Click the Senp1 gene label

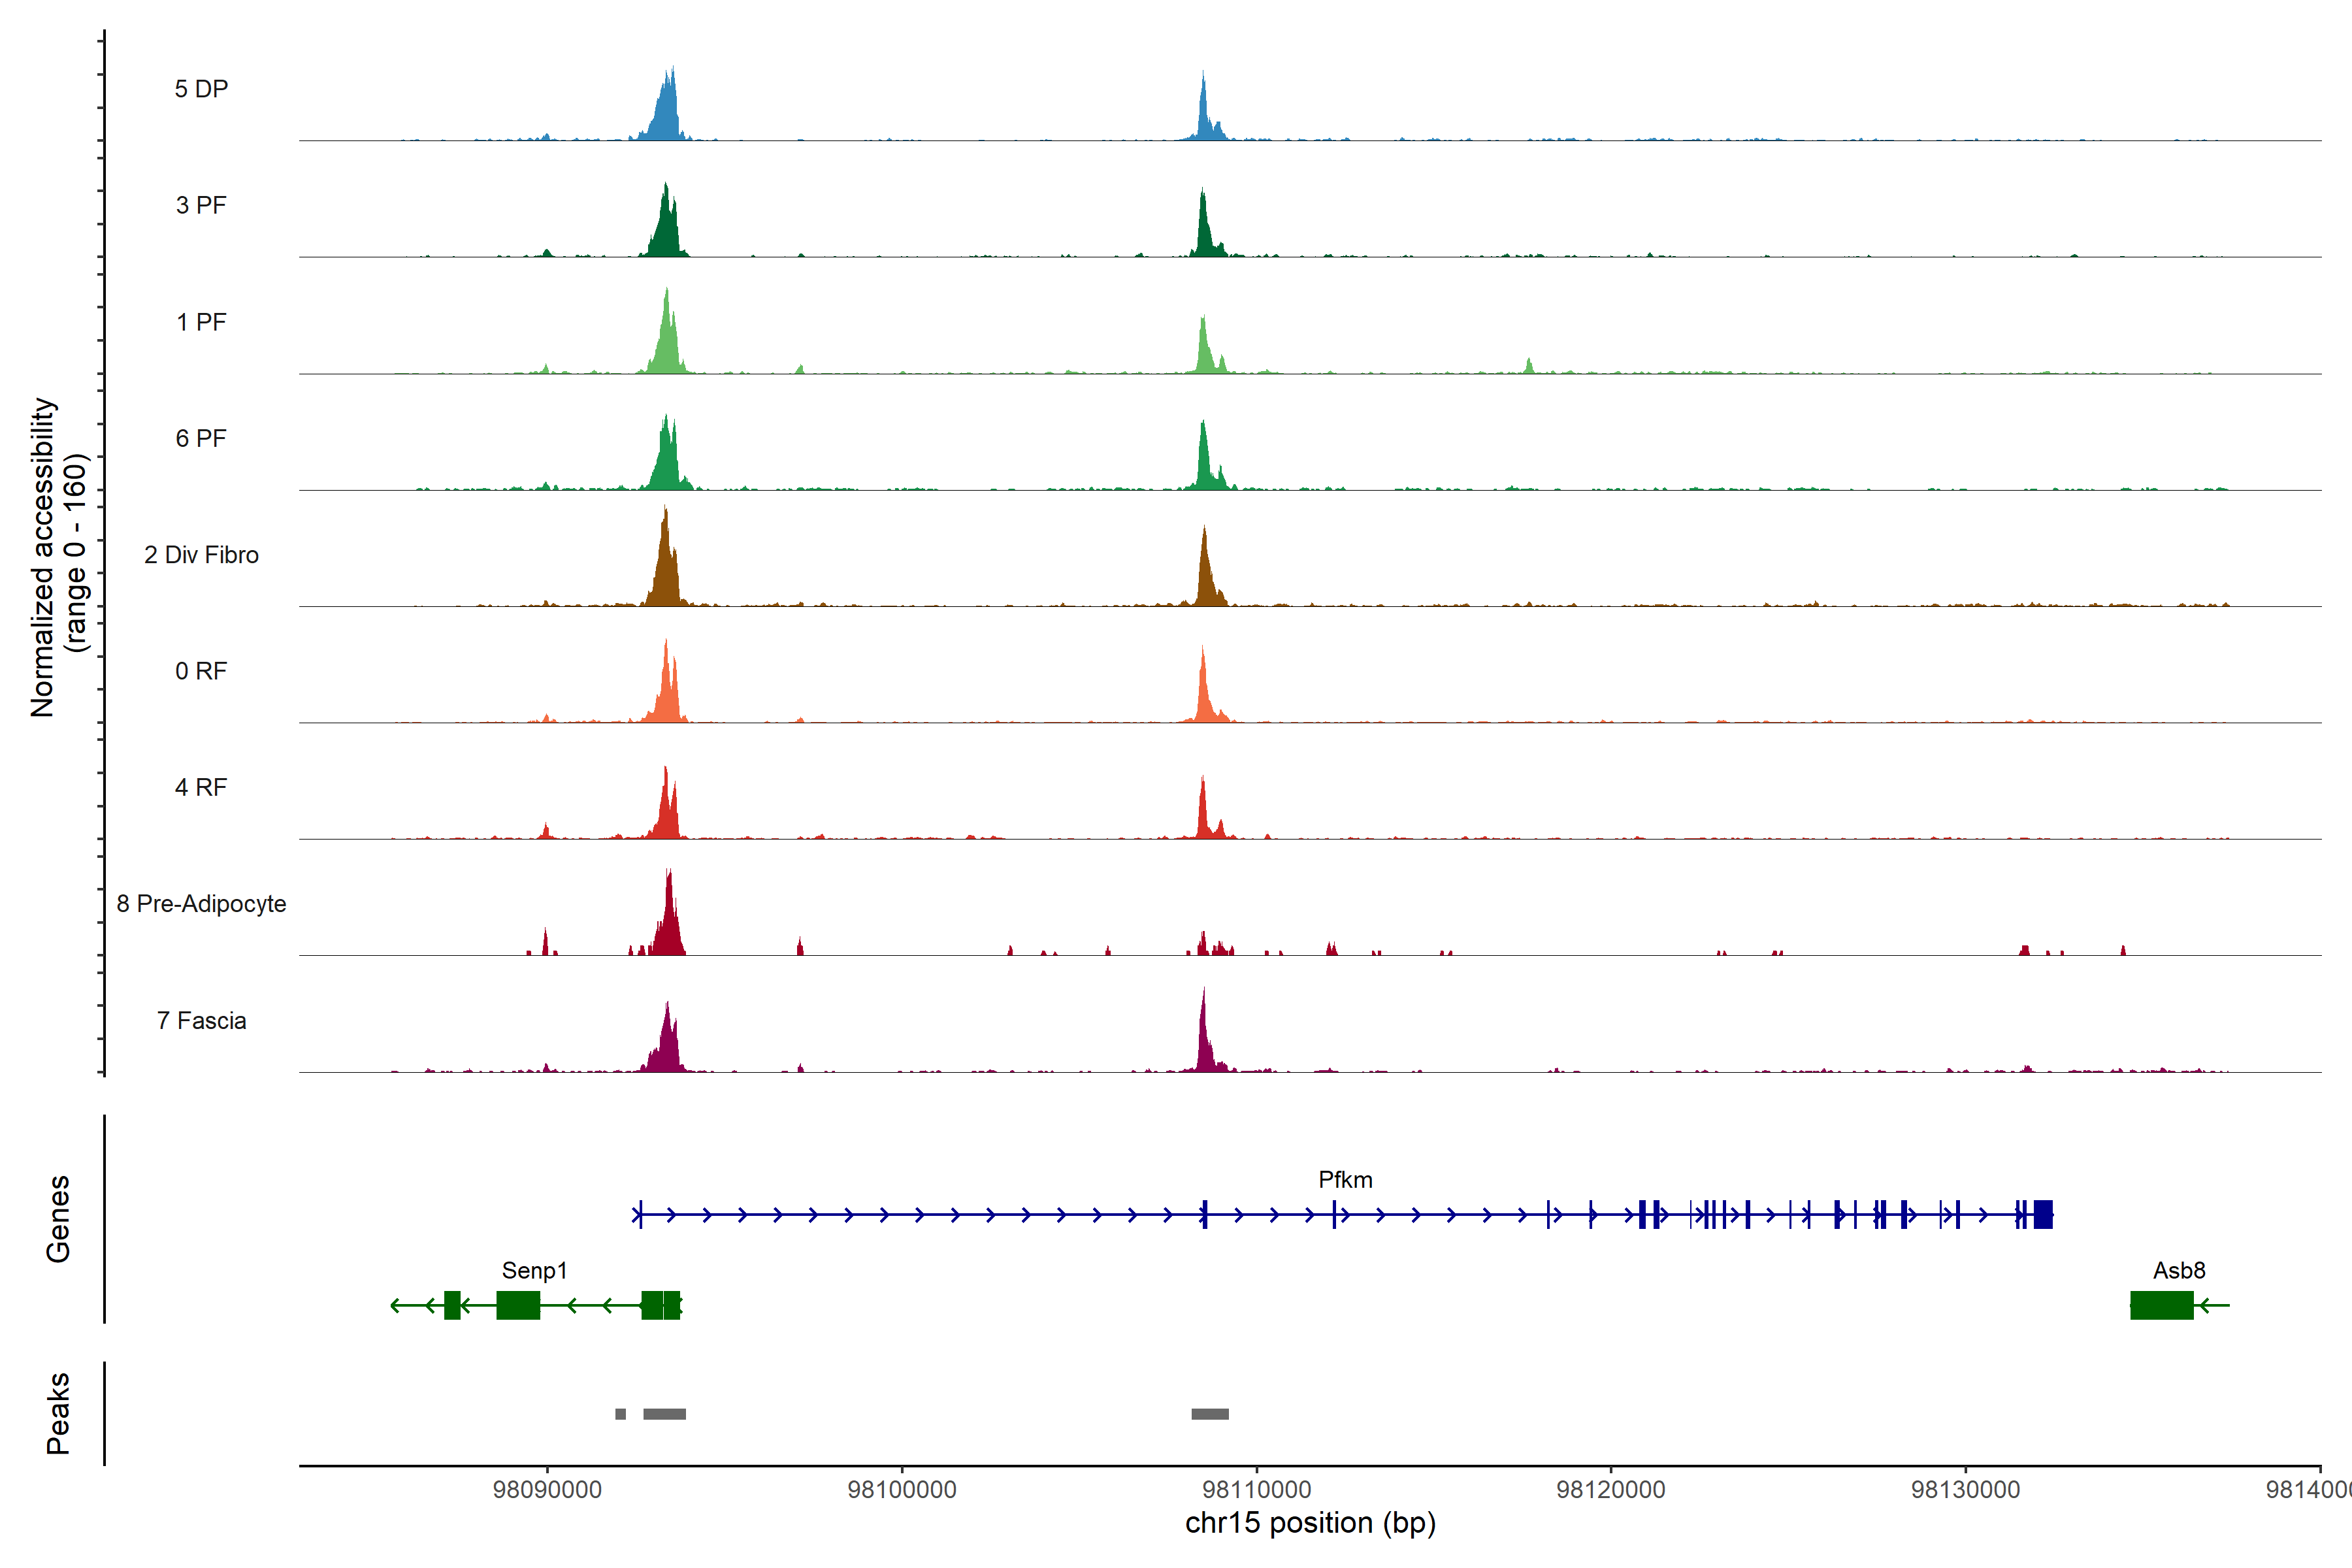pyautogui.click(x=534, y=1270)
